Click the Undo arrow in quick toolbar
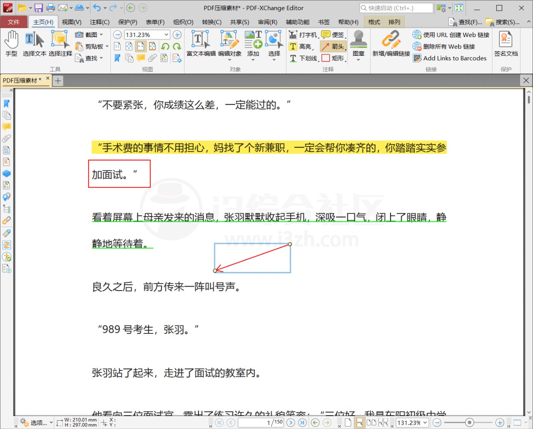Image resolution: width=533 pixels, height=429 pixels. point(97,8)
